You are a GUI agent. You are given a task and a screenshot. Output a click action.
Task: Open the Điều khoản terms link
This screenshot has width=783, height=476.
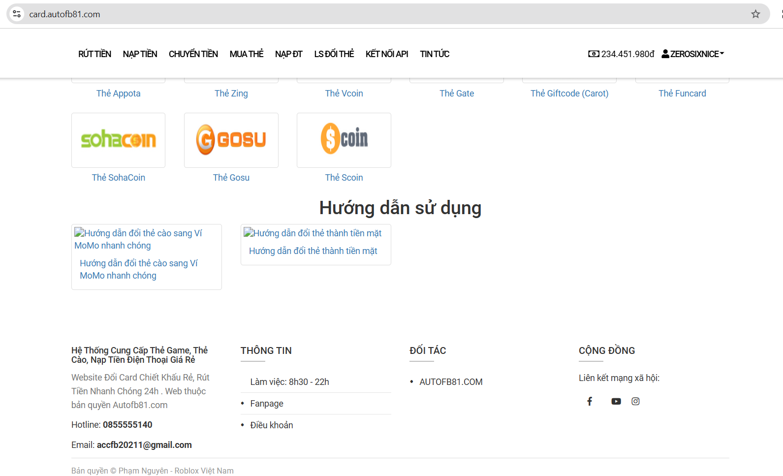[x=272, y=425]
